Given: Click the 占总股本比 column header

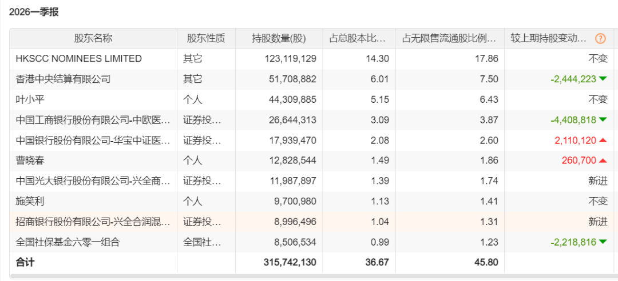Looking at the screenshot, I should pos(359,39).
